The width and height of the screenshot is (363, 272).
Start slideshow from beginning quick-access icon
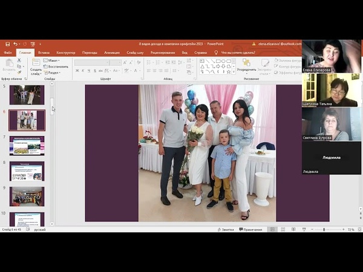click(33, 44)
